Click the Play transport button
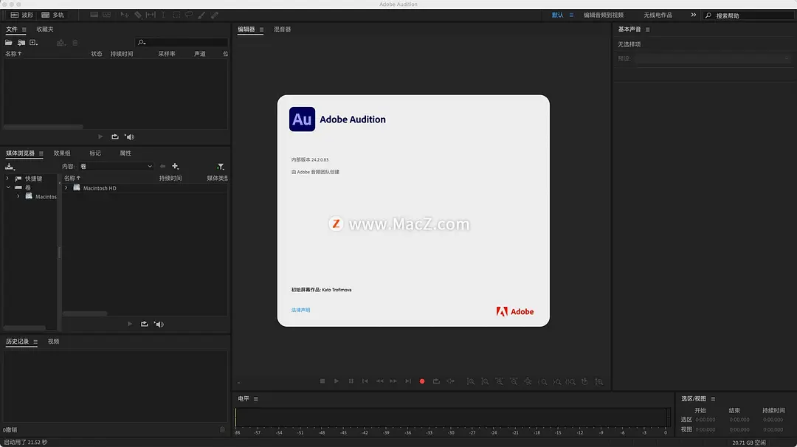 pyautogui.click(x=337, y=381)
